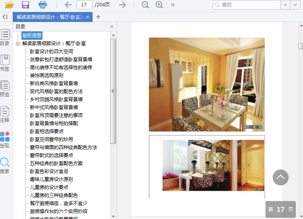Jump to 卧室设计的四大空间 chapter
This screenshot has width=303, height=219.
pyautogui.click(x=51, y=52)
